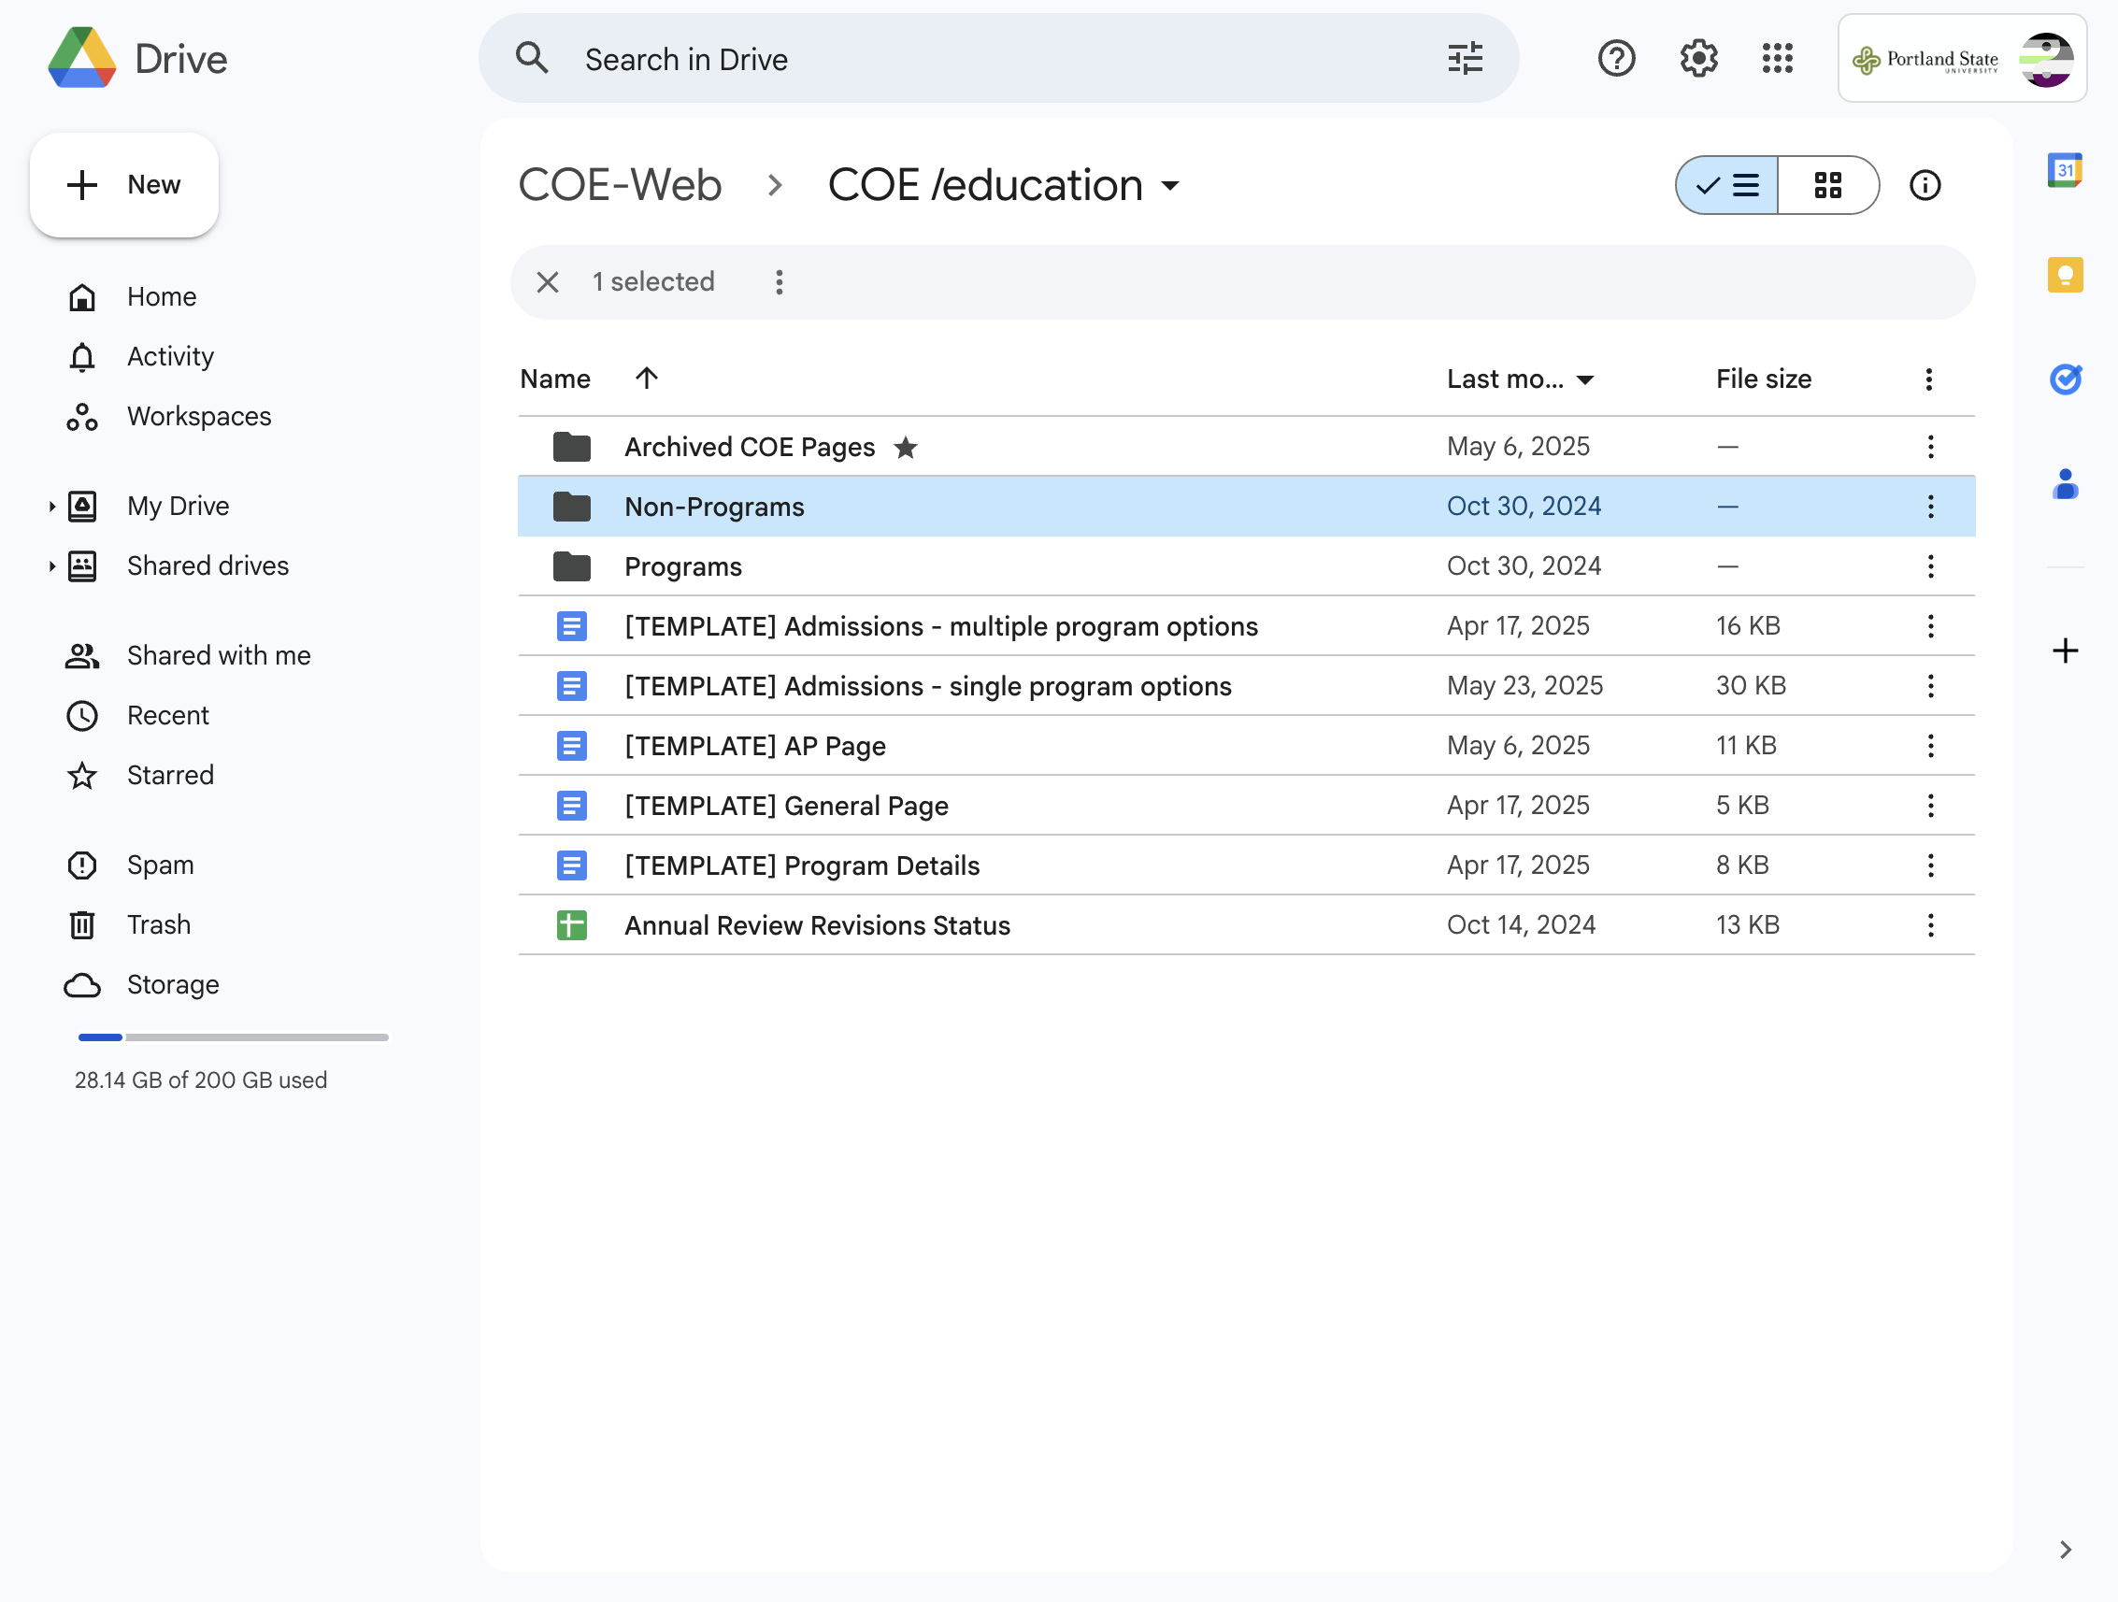This screenshot has height=1602, width=2118.
Task: Open advanced search filter options icon
Action: pos(1465,58)
